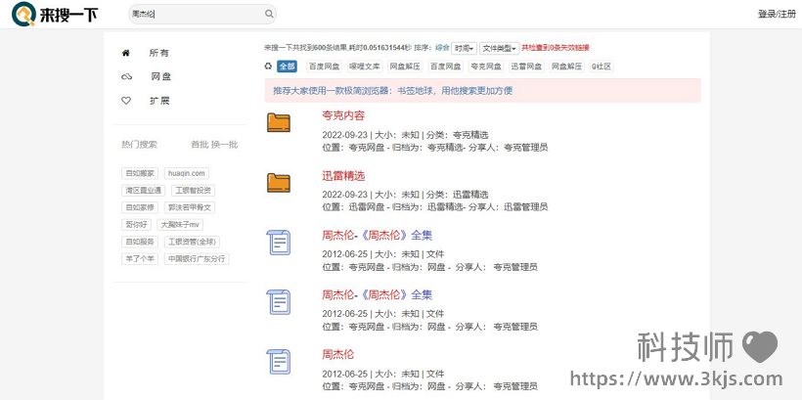The height and width of the screenshot is (400, 802).
Task: Click the hot search tag 羊了个羊
Action: 140,259
